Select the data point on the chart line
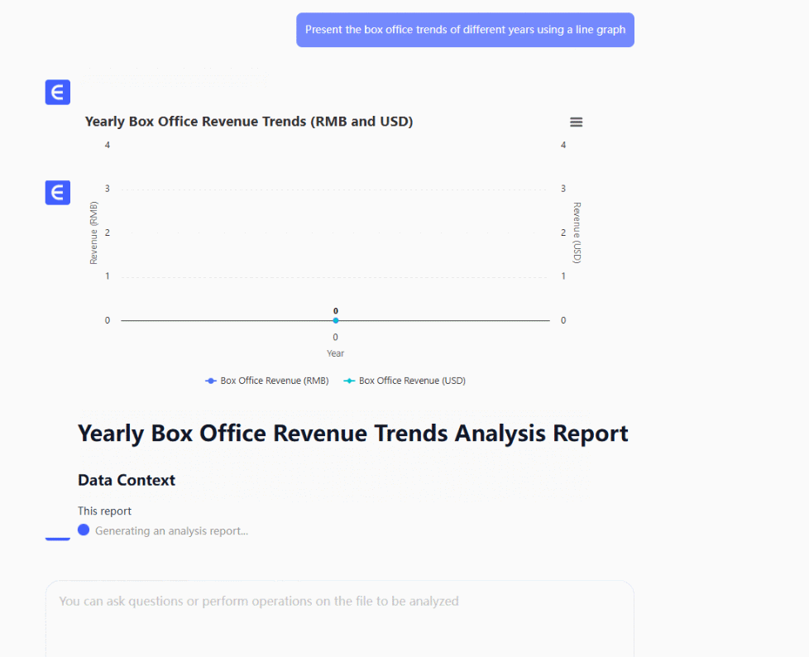The height and width of the screenshot is (657, 809). 336,320
